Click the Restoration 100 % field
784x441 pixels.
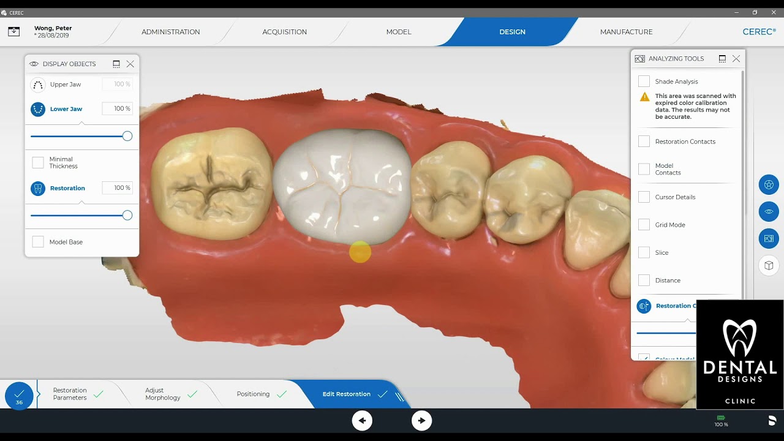tap(117, 188)
